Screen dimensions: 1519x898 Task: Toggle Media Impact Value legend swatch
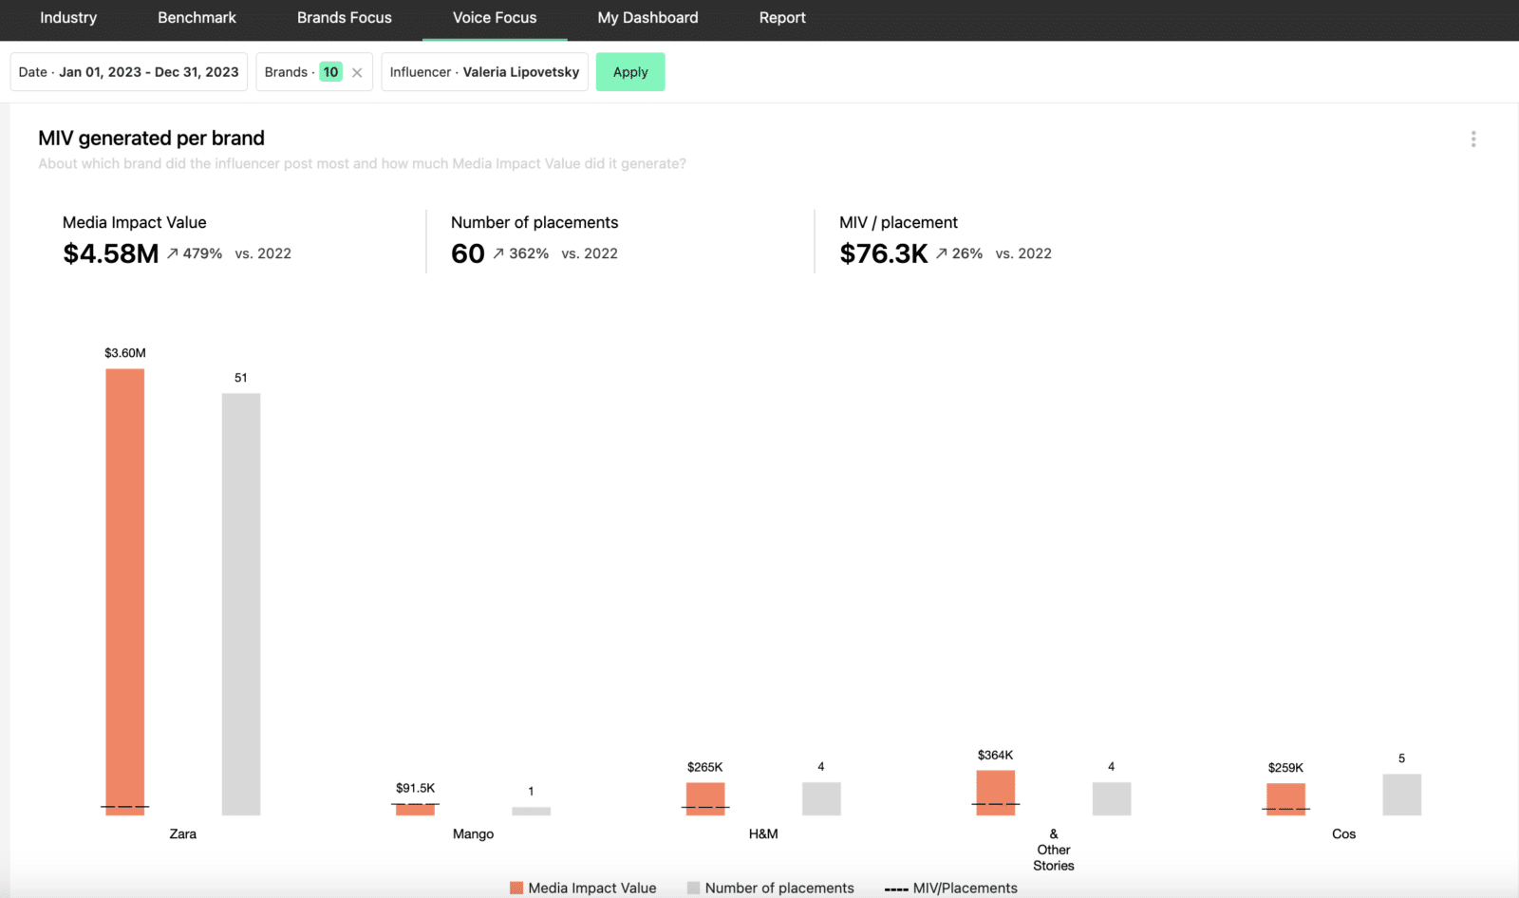tap(516, 889)
